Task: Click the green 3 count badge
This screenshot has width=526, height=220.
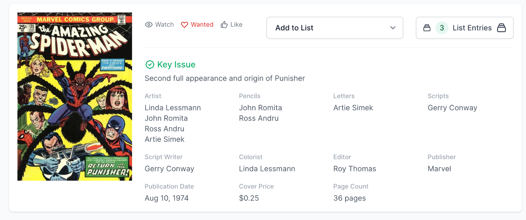Action: [x=442, y=28]
